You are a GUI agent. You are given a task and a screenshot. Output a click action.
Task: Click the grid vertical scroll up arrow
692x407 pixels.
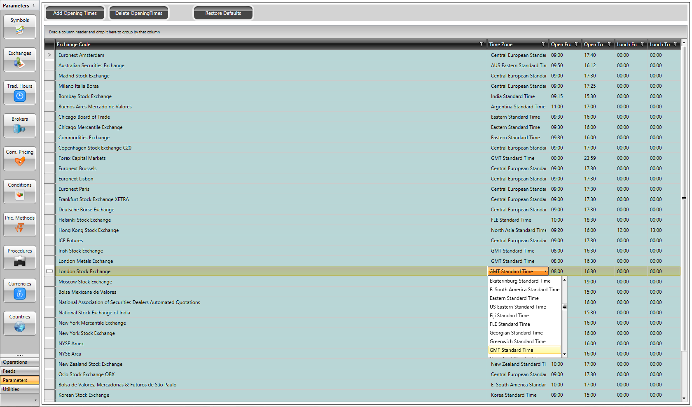[x=684, y=42]
